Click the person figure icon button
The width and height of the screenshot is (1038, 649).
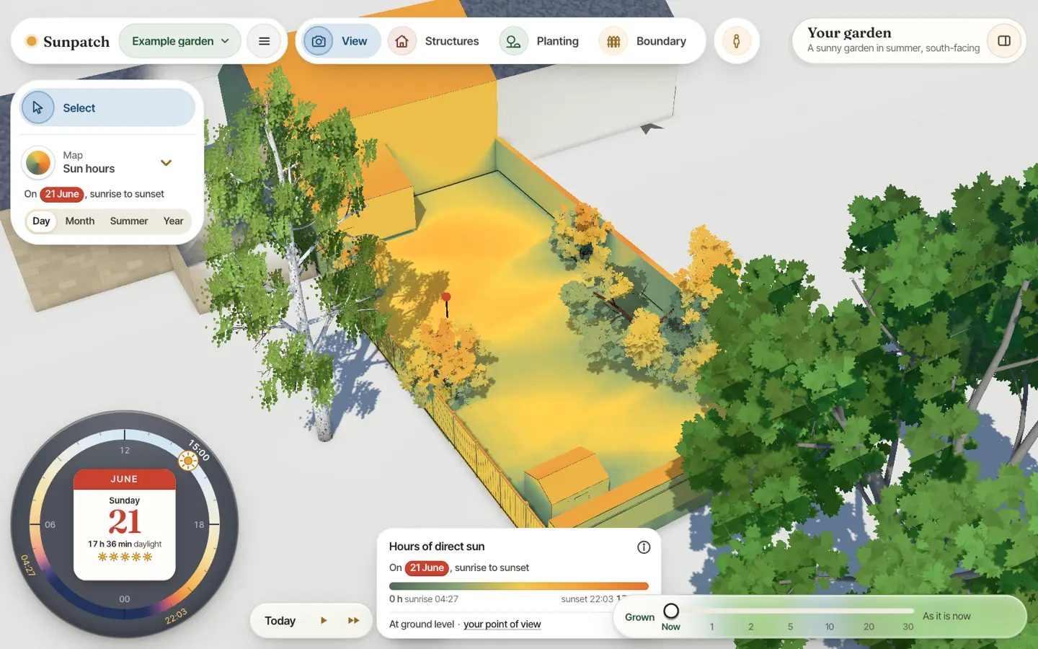click(736, 41)
